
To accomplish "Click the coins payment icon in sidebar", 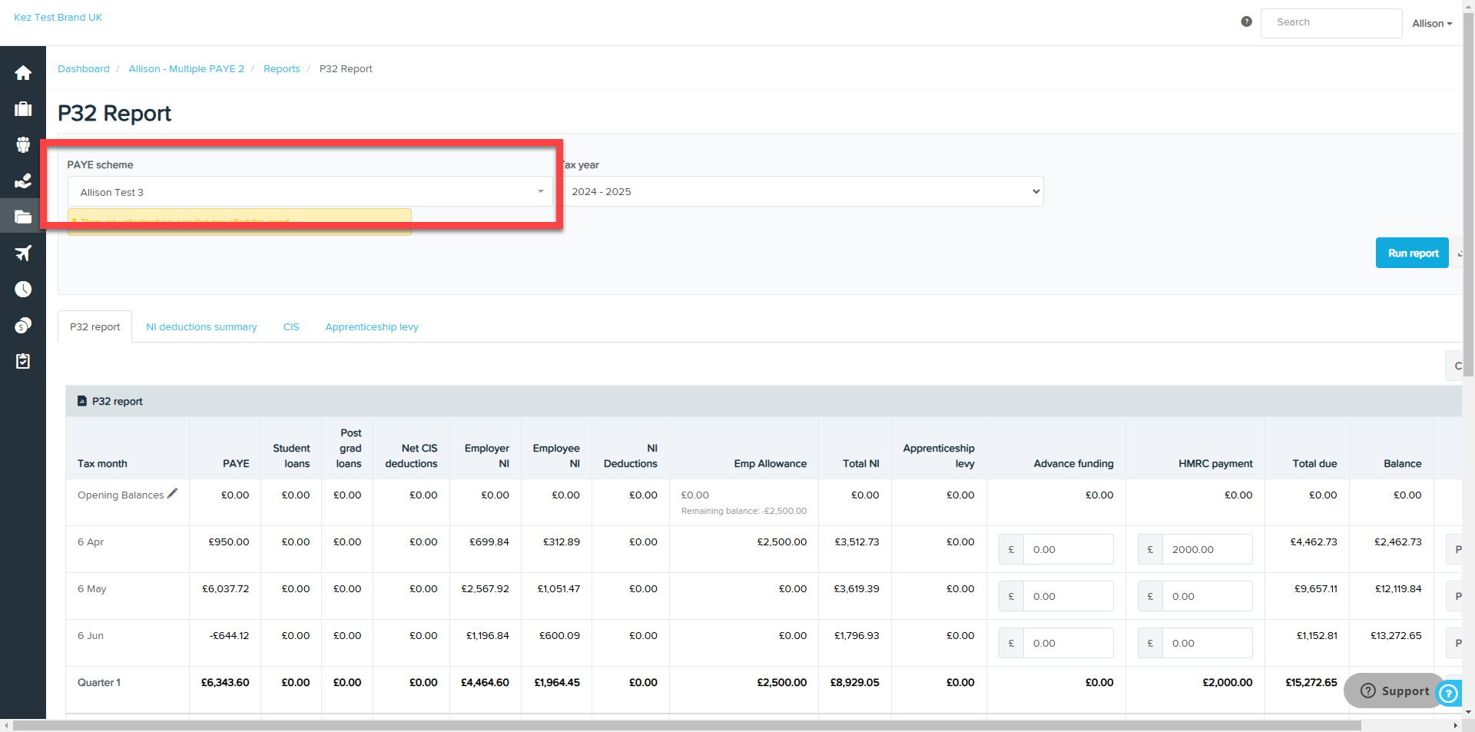I will pyautogui.click(x=23, y=326).
